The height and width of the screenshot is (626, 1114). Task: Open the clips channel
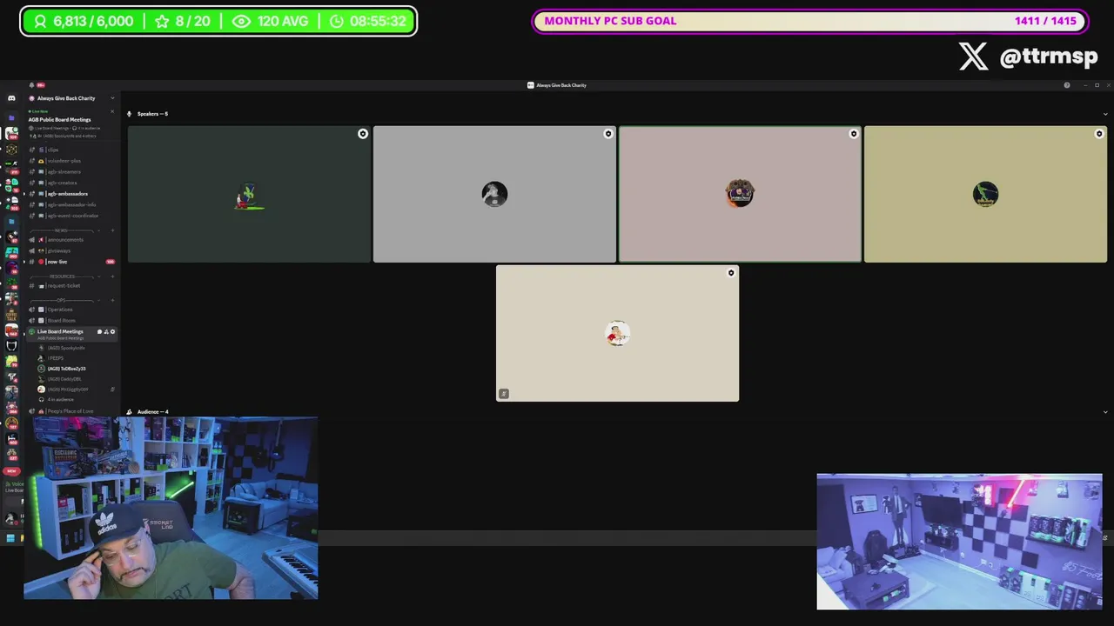point(71,150)
